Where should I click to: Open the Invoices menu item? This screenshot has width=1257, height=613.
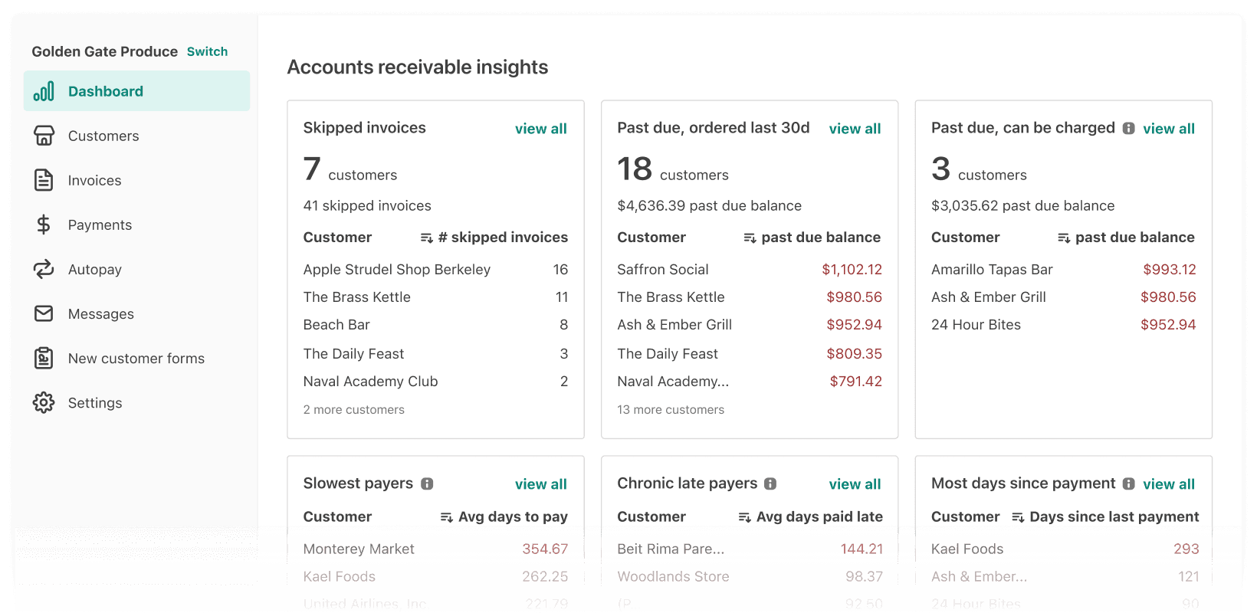click(x=94, y=181)
